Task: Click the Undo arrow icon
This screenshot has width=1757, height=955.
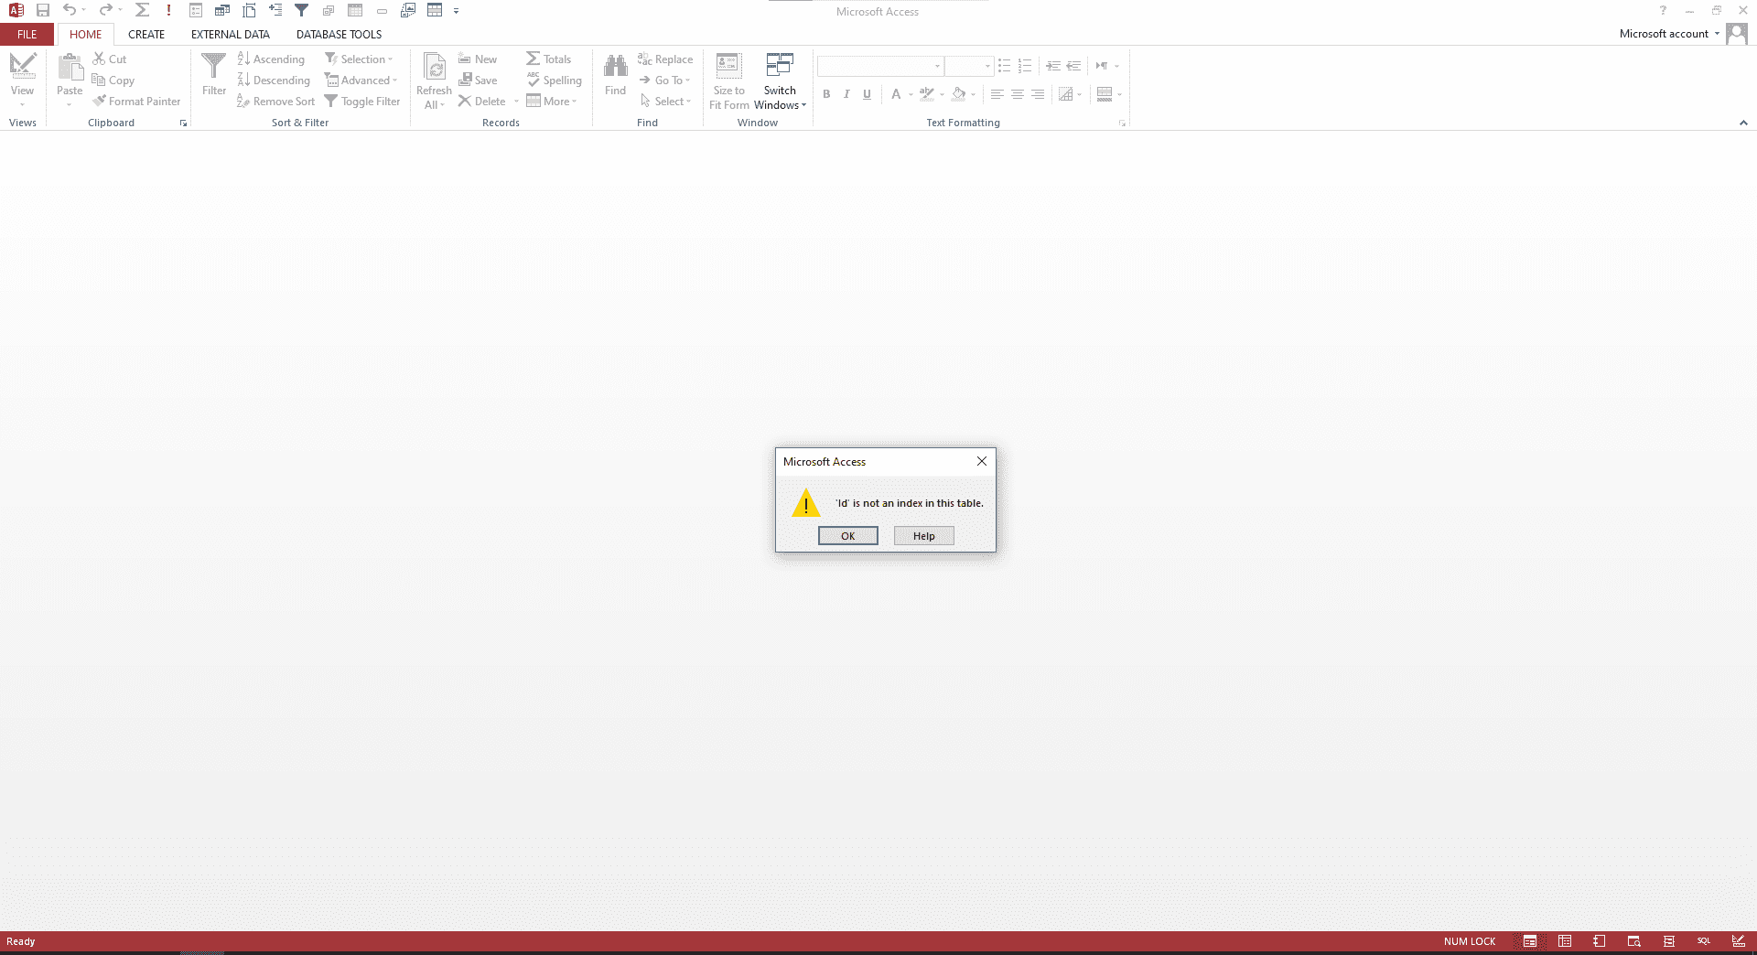Action: (x=70, y=10)
